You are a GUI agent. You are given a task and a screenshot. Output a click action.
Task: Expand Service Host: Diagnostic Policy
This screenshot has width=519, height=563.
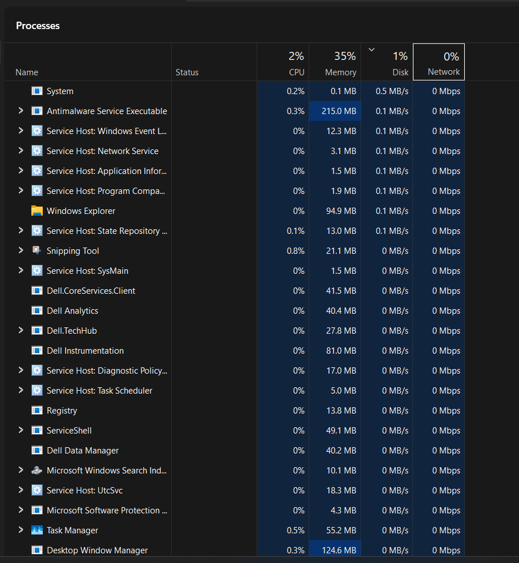(x=21, y=370)
